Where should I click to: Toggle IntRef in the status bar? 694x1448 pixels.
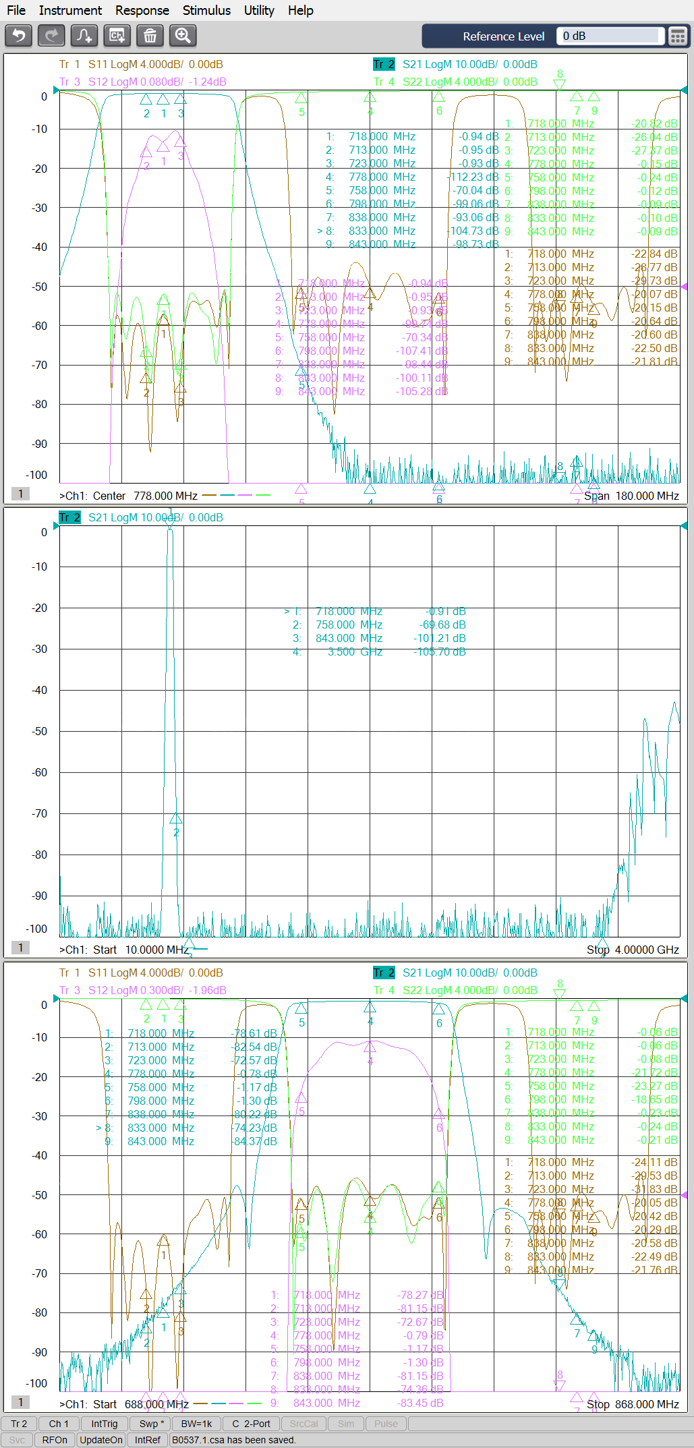(148, 1440)
